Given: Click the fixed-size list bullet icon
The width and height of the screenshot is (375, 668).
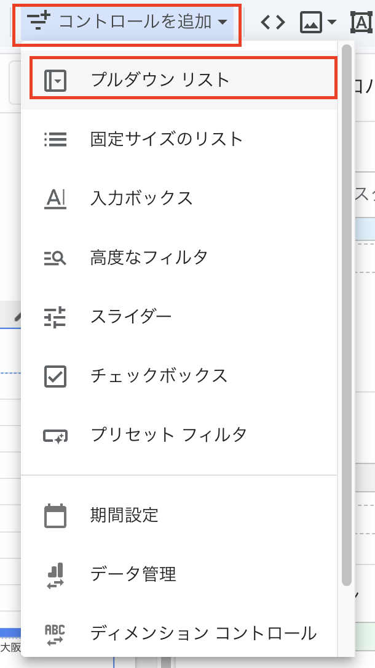Looking at the screenshot, I should click(55, 139).
